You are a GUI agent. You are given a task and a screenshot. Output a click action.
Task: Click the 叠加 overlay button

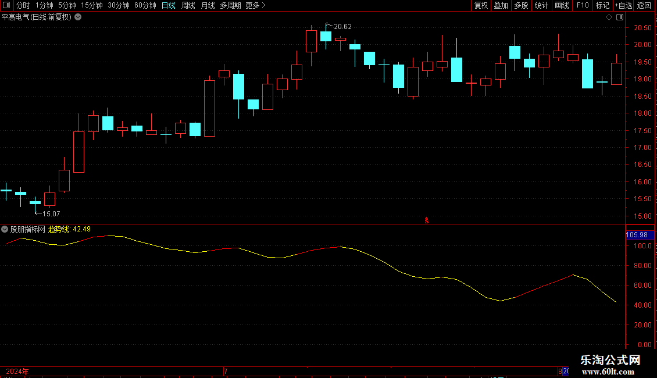coord(501,5)
